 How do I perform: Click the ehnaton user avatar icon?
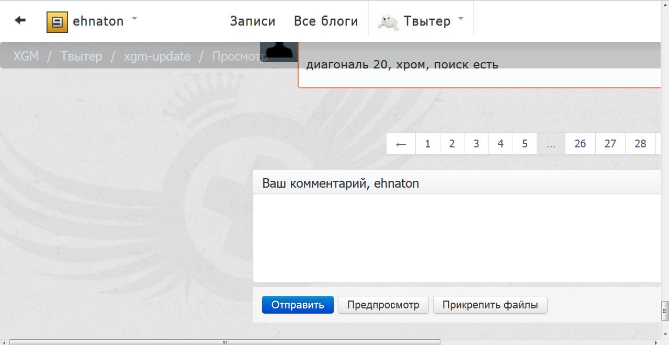click(57, 22)
